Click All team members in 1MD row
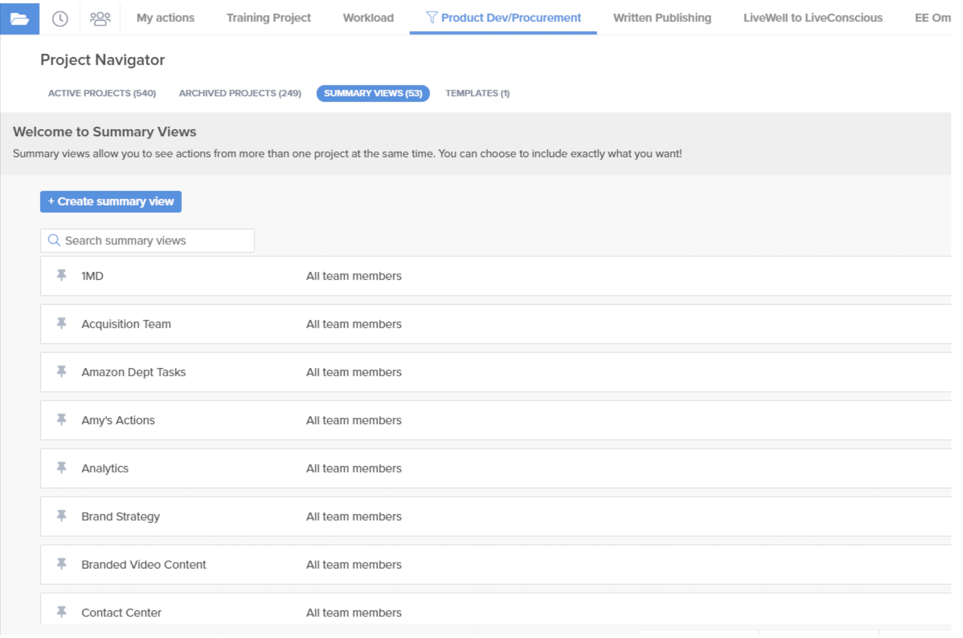Screen dimensions: 963x638 pyautogui.click(x=354, y=276)
